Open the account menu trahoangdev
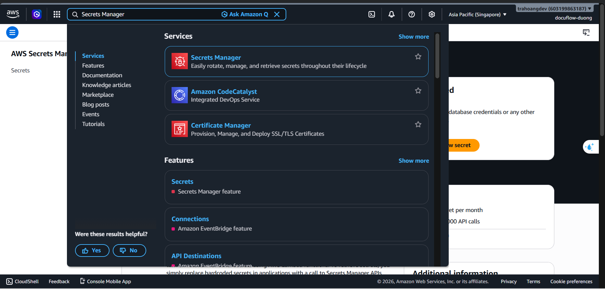 tap(554, 9)
